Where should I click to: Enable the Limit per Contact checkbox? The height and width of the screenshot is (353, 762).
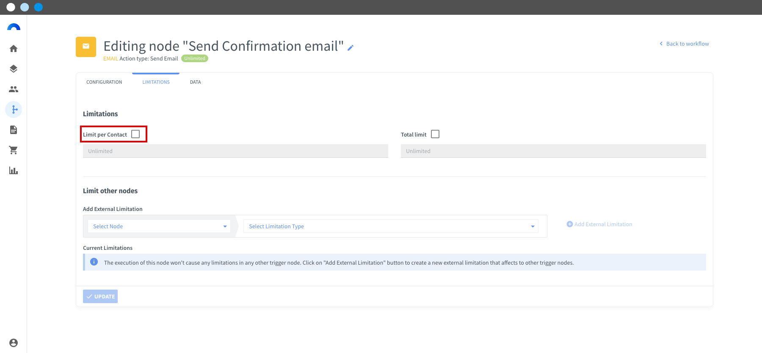coord(135,134)
